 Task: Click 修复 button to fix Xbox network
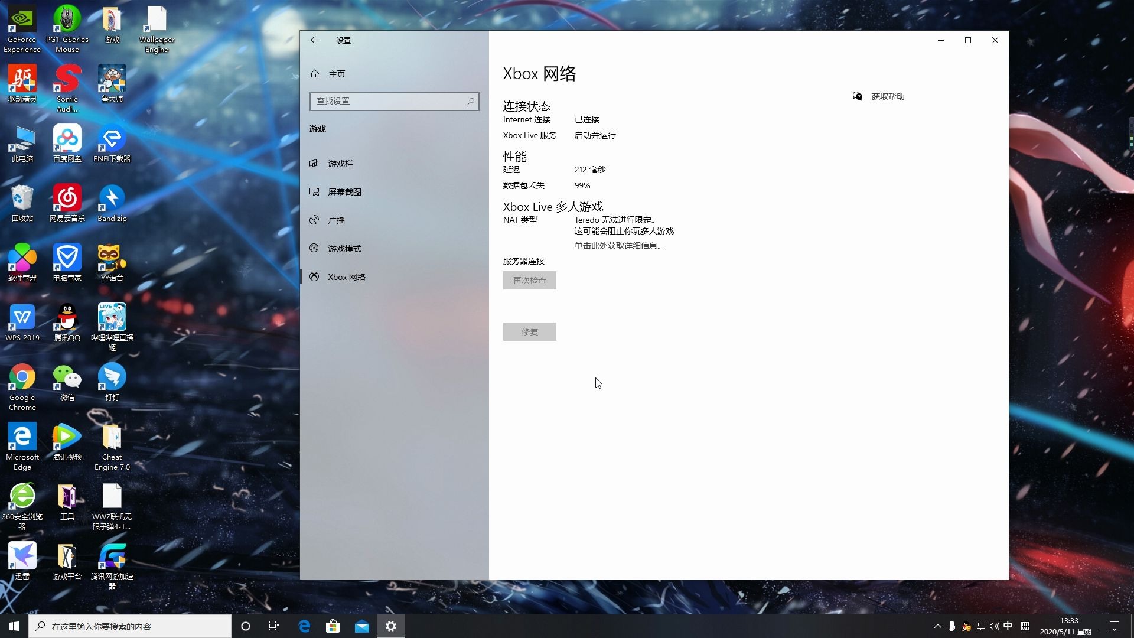click(x=530, y=331)
